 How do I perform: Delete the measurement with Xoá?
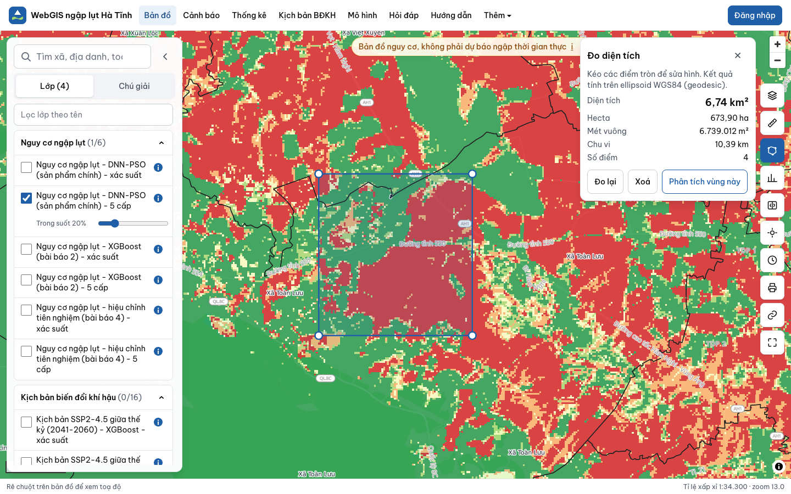[643, 182]
